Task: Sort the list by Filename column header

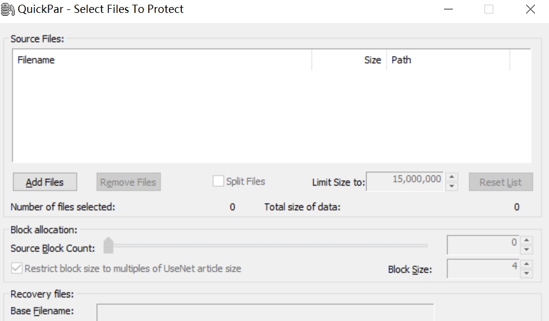Action: pos(162,60)
